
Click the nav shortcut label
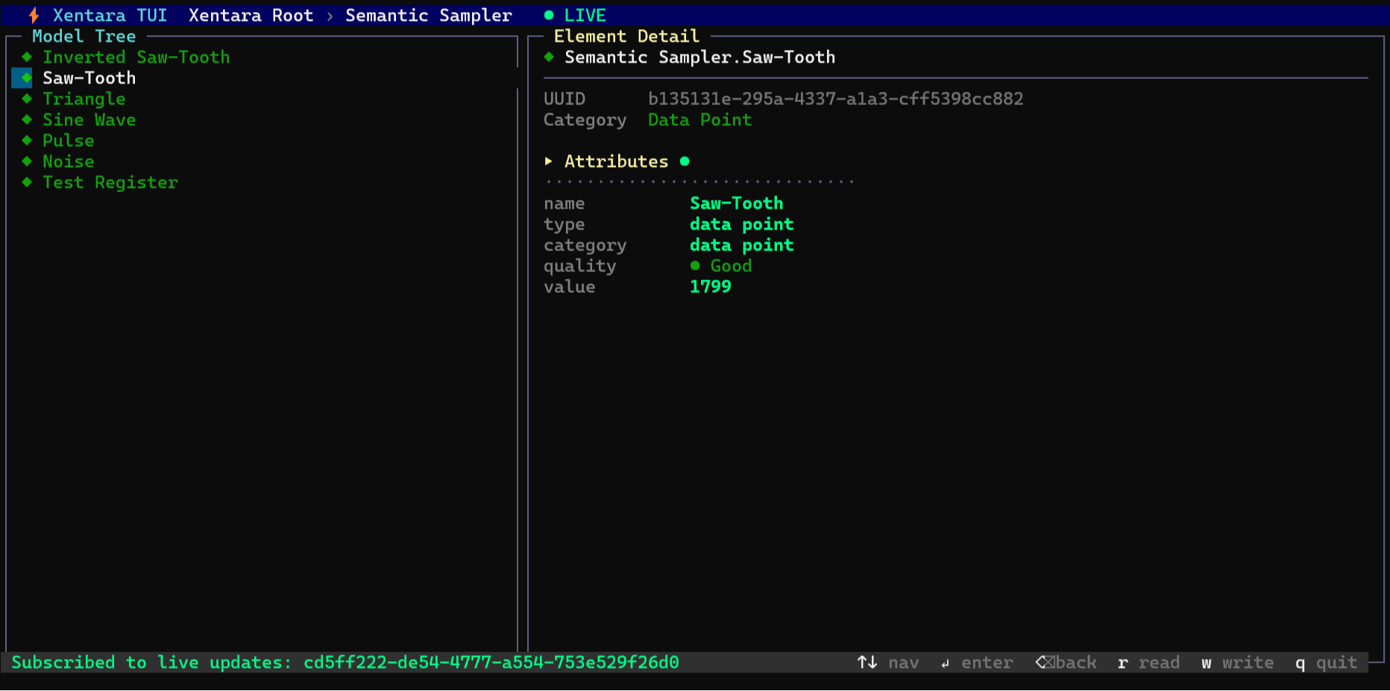coord(904,662)
